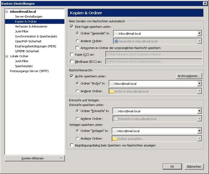This screenshot has width=209, height=174.
Task: Open Junk-Filter under Lokale Ordner
Action: pos(22,61)
